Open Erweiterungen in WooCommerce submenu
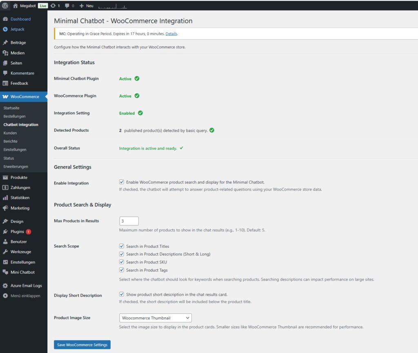 point(16,166)
